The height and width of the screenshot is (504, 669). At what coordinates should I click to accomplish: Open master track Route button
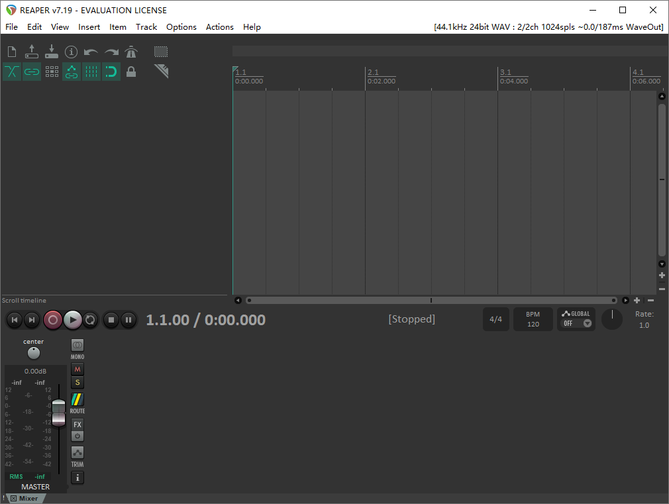tap(77, 400)
